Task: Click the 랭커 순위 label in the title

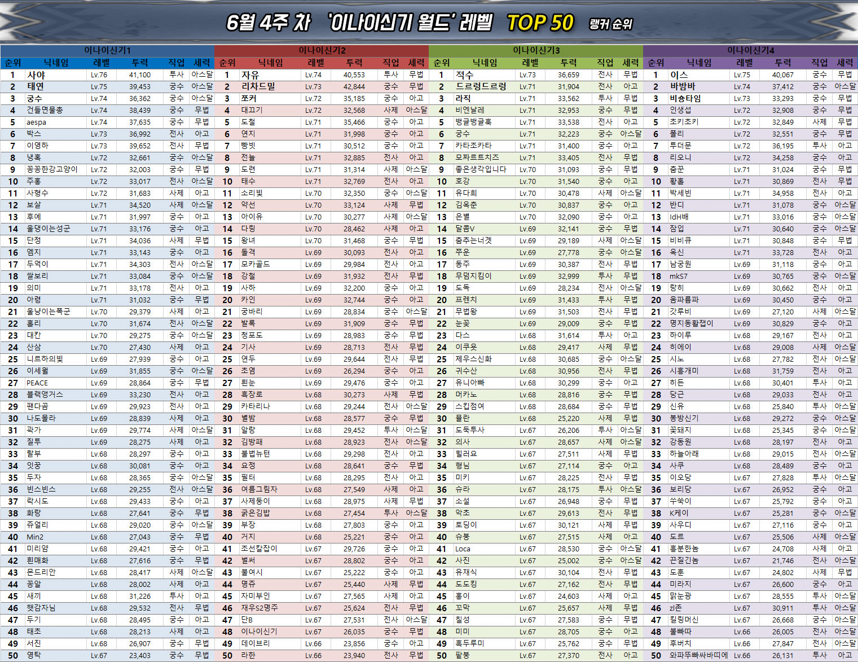Action: [x=610, y=24]
